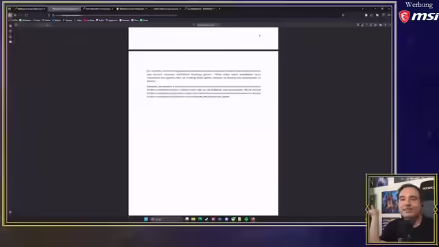Image resolution: width=439 pixels, height=247 pixels.
Task: Go back with the browser back arrow
Action: (15, 15)
